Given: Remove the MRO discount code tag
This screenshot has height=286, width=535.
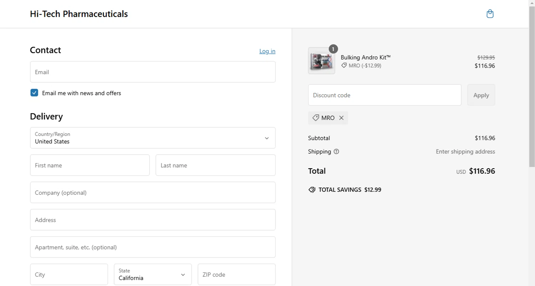Looking at the screenshot, I should coord(341,118).
